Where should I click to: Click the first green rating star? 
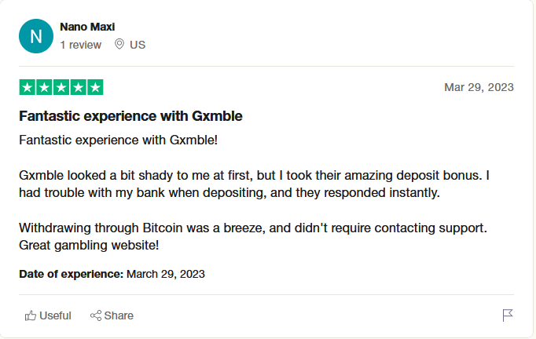click(28, 87)
